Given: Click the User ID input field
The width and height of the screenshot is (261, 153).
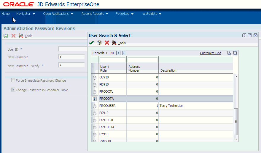Looking at the screenshot, I should coord(73,49).
